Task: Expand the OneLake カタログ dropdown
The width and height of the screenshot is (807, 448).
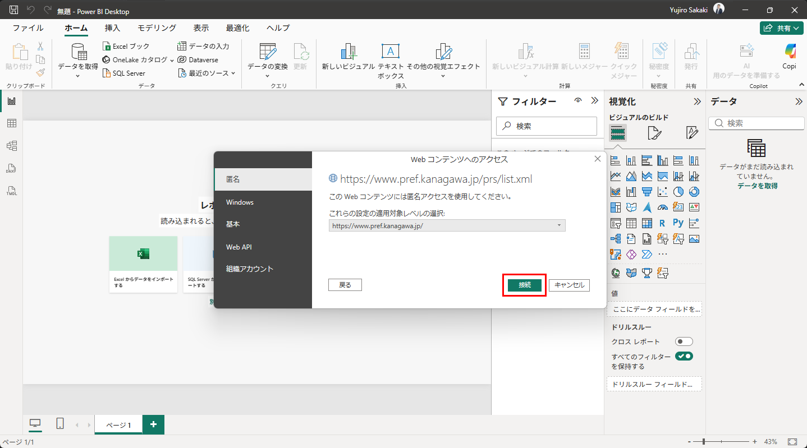Action: [x=172, y=60]
